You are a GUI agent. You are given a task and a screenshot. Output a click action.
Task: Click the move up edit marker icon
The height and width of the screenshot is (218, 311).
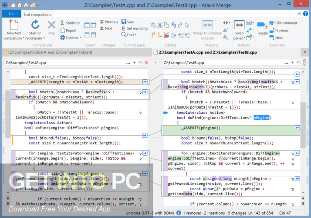[x=153, y=35]
